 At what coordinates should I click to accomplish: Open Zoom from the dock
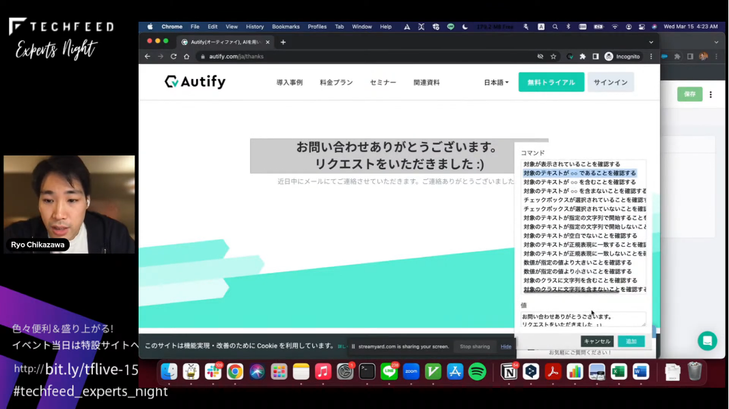click(411, 372)
